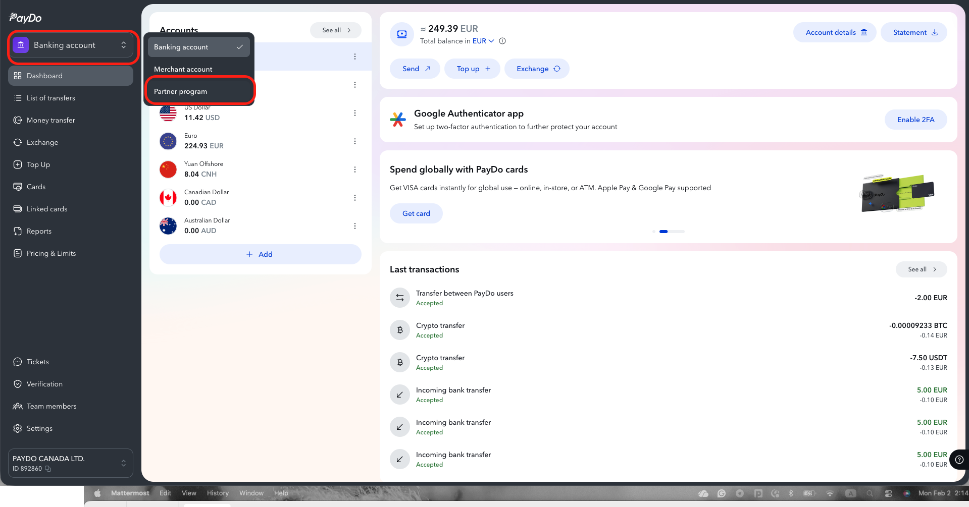Open the History menu in the menu bar
The width and height of the screenshot is (969, 507).
218,493
